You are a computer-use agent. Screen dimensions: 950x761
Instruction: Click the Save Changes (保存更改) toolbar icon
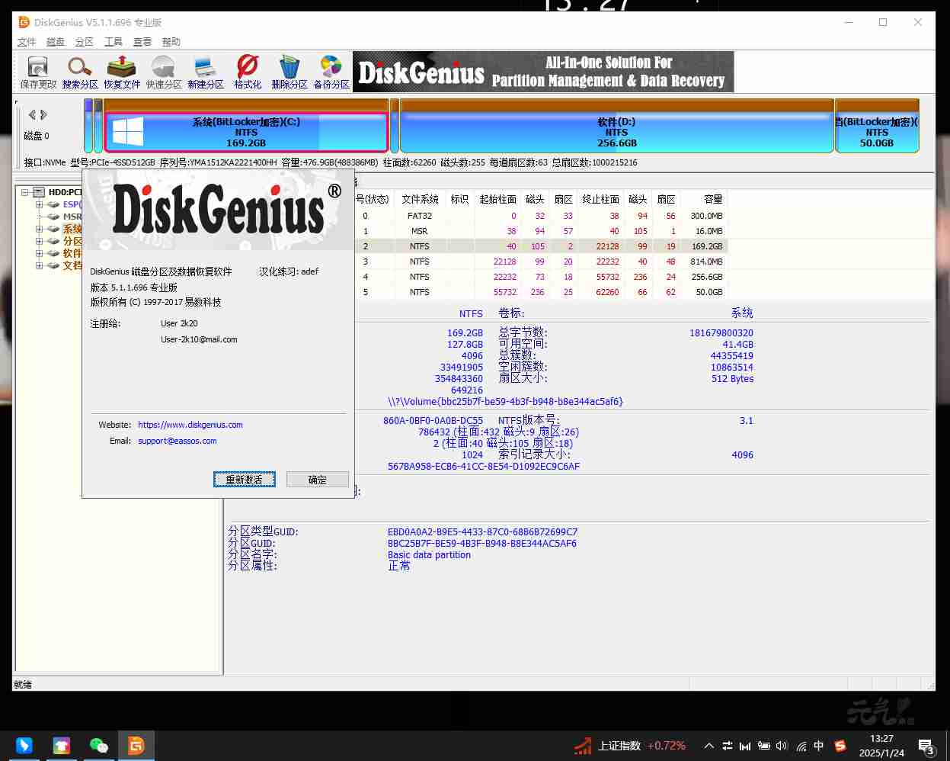(37, 72)
